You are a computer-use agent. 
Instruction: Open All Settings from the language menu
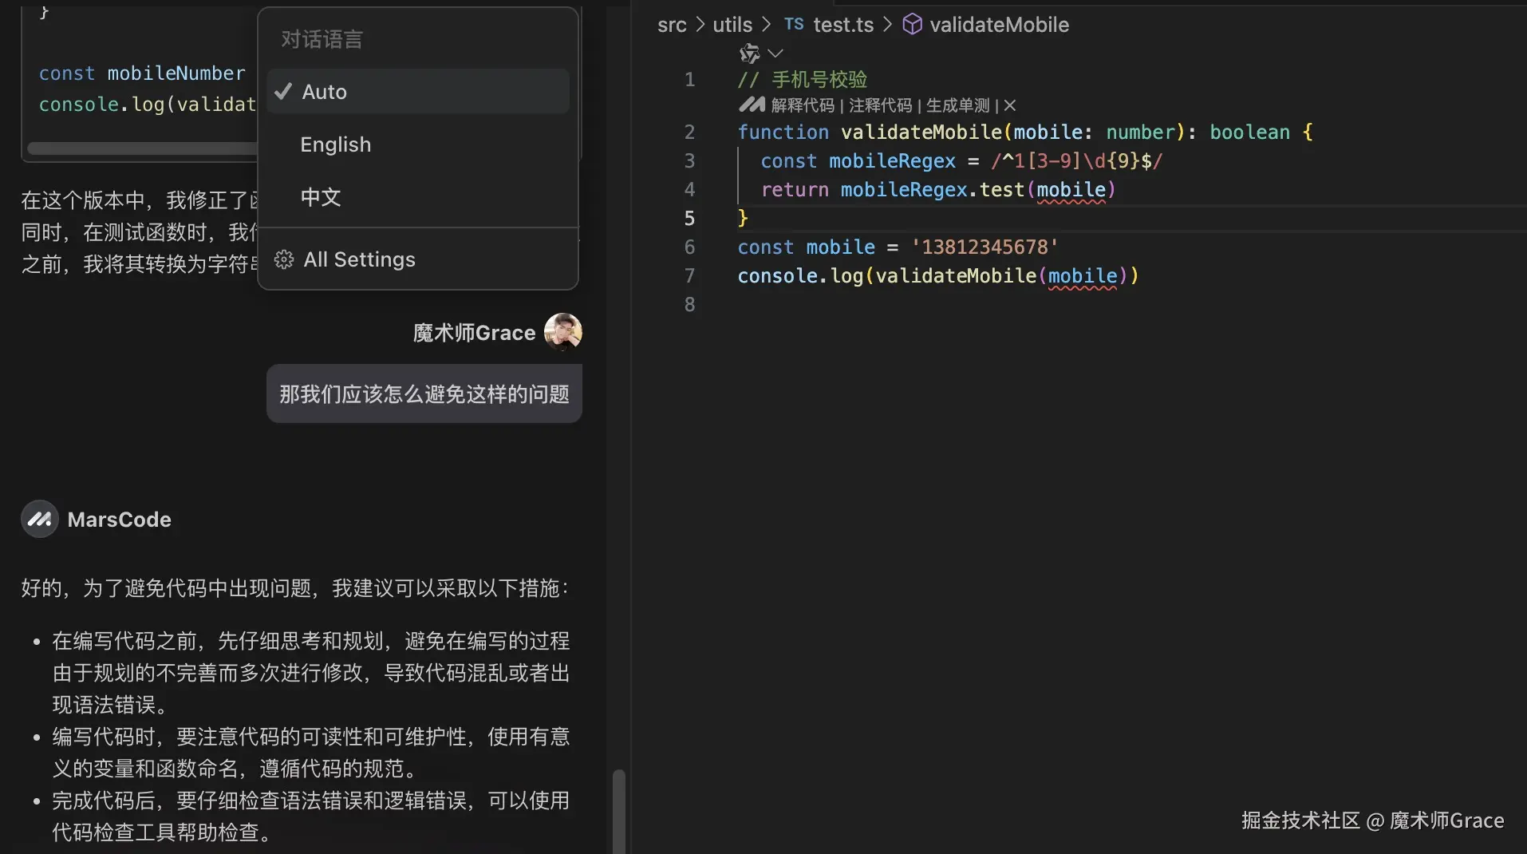point(418,259)
